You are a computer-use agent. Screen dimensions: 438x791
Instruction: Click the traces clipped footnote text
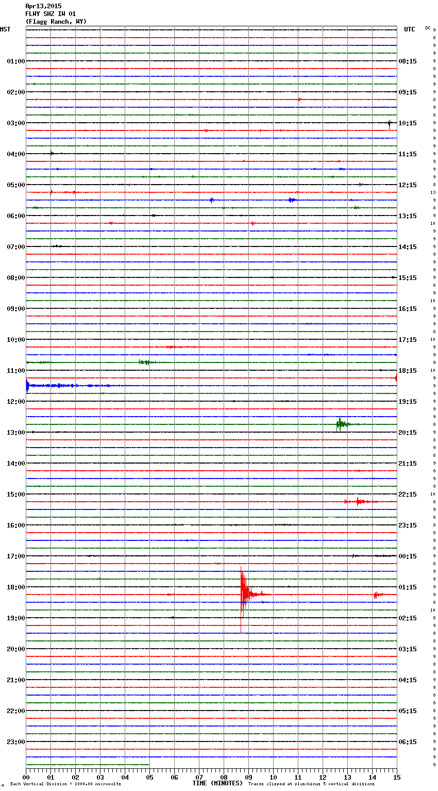[x=311, y=784]
